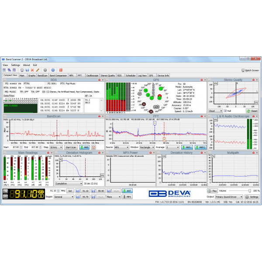Open the Region dropdown showing General
Viewport: 262px width, 262px height.
click(64, 197)
